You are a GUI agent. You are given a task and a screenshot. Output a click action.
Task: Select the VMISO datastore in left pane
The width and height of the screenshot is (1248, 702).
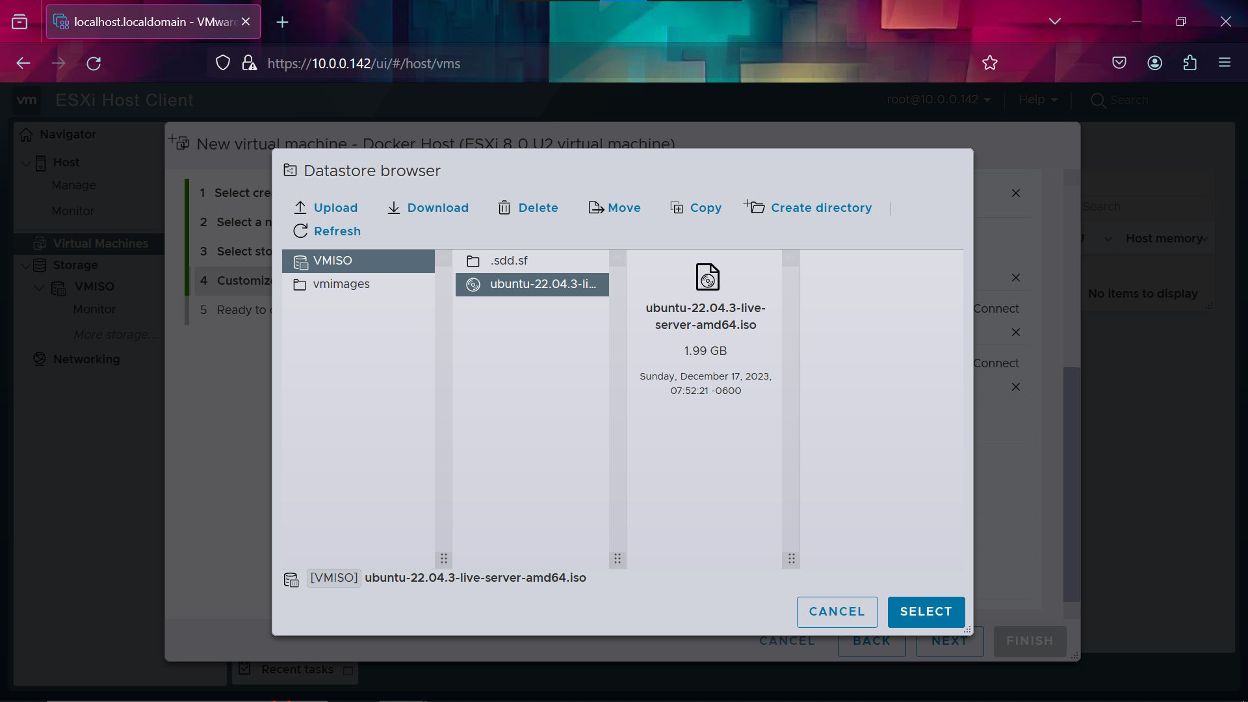[358, 261]
